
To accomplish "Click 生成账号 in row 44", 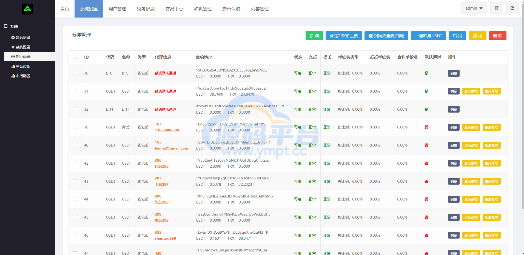I will pyautogui.click(x=492, y=199).
